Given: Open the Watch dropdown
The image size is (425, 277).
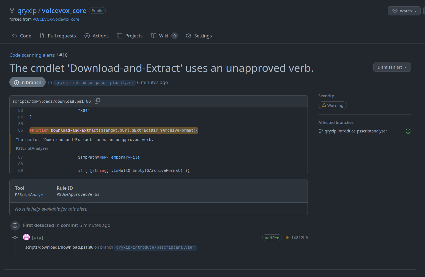Looking at the screenshot, I should 404,11.
